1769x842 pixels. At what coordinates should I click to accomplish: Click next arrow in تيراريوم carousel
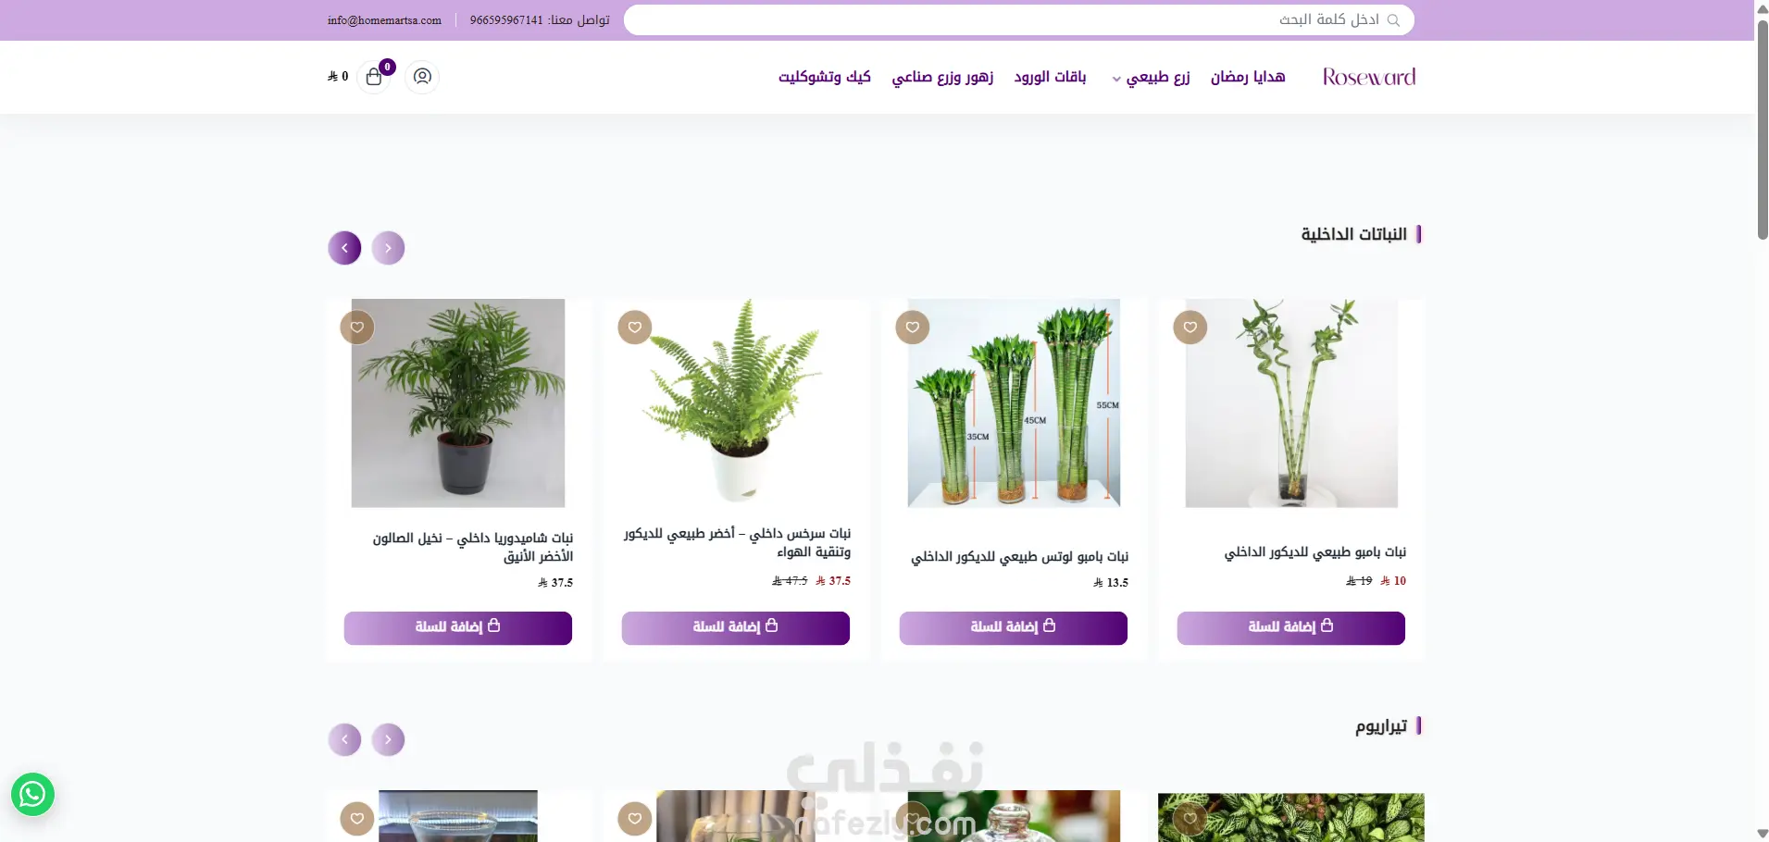344,739
